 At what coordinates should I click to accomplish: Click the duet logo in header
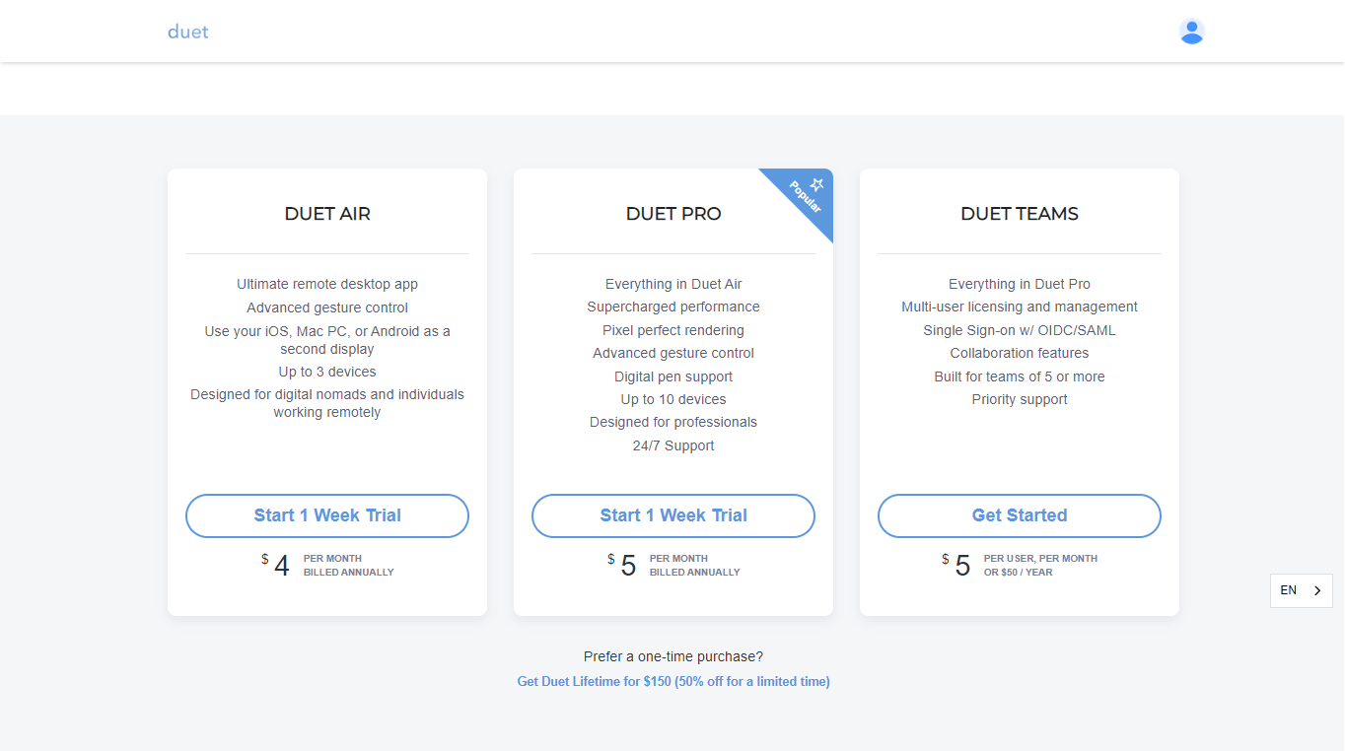(x=187, y=32)
